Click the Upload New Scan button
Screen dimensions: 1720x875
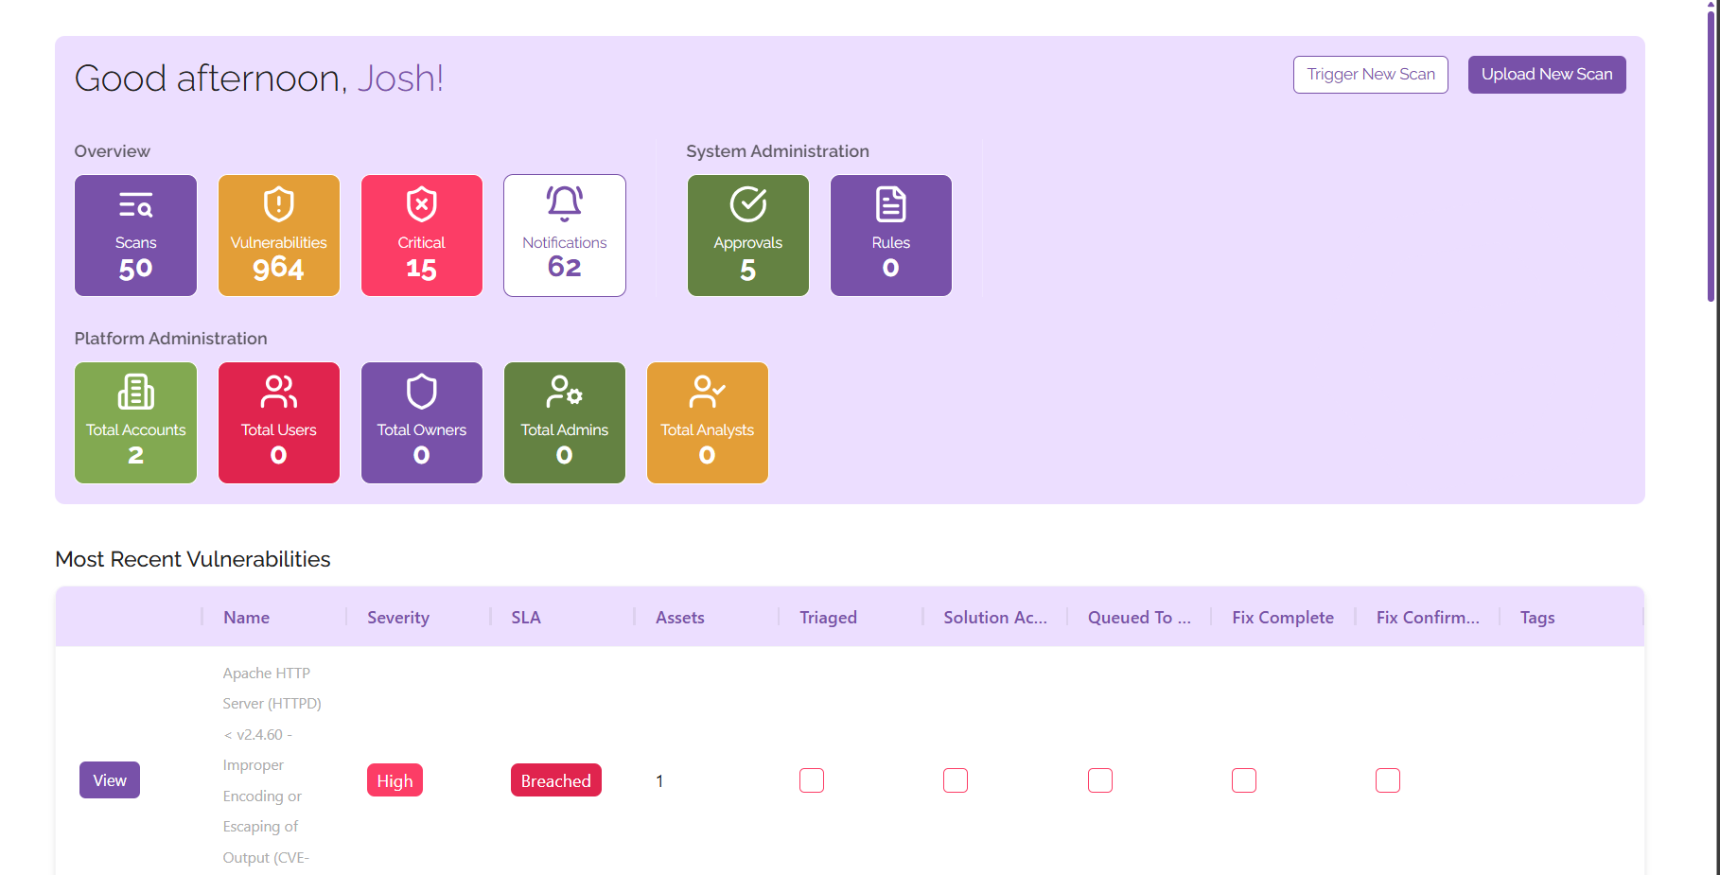tap(1546, 75)
